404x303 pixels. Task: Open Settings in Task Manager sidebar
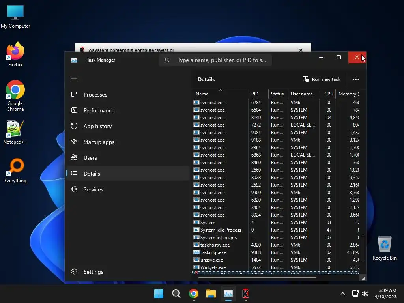(x=128, y=272)
